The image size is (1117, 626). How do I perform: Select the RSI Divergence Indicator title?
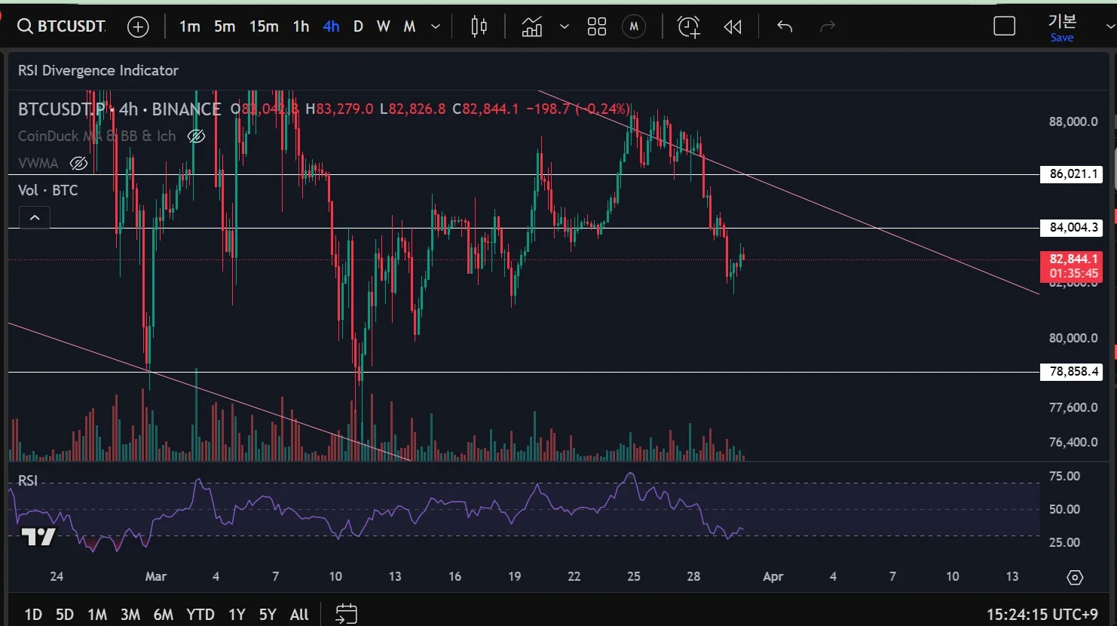98,70
